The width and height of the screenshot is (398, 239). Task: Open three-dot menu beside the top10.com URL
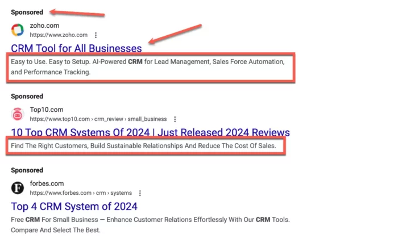pyautogui.click(x=175, y=119)
